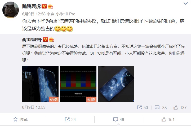Screen dimensions: 191x126
Task: Like this post with 151 likes
Action: coord(168,119)
